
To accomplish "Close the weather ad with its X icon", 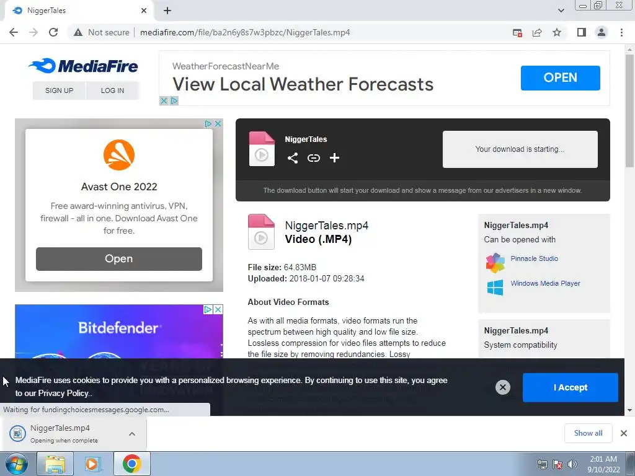I will pos(164,101).
